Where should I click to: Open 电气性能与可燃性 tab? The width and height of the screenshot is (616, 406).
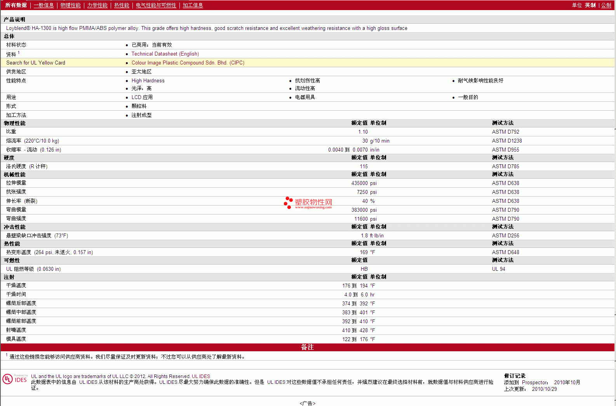point(156,5)
